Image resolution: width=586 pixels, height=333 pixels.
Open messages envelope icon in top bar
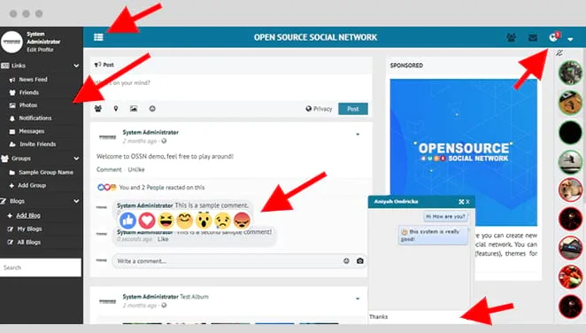click(533, 37)
